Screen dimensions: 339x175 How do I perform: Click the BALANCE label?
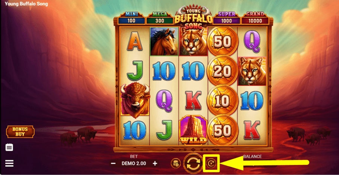(252, 157)
